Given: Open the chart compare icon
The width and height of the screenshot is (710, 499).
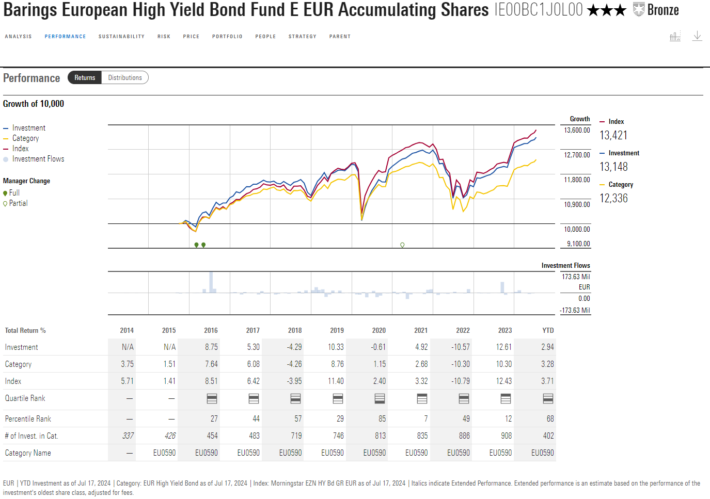Looking at the screenshot, I should (675, 36).
